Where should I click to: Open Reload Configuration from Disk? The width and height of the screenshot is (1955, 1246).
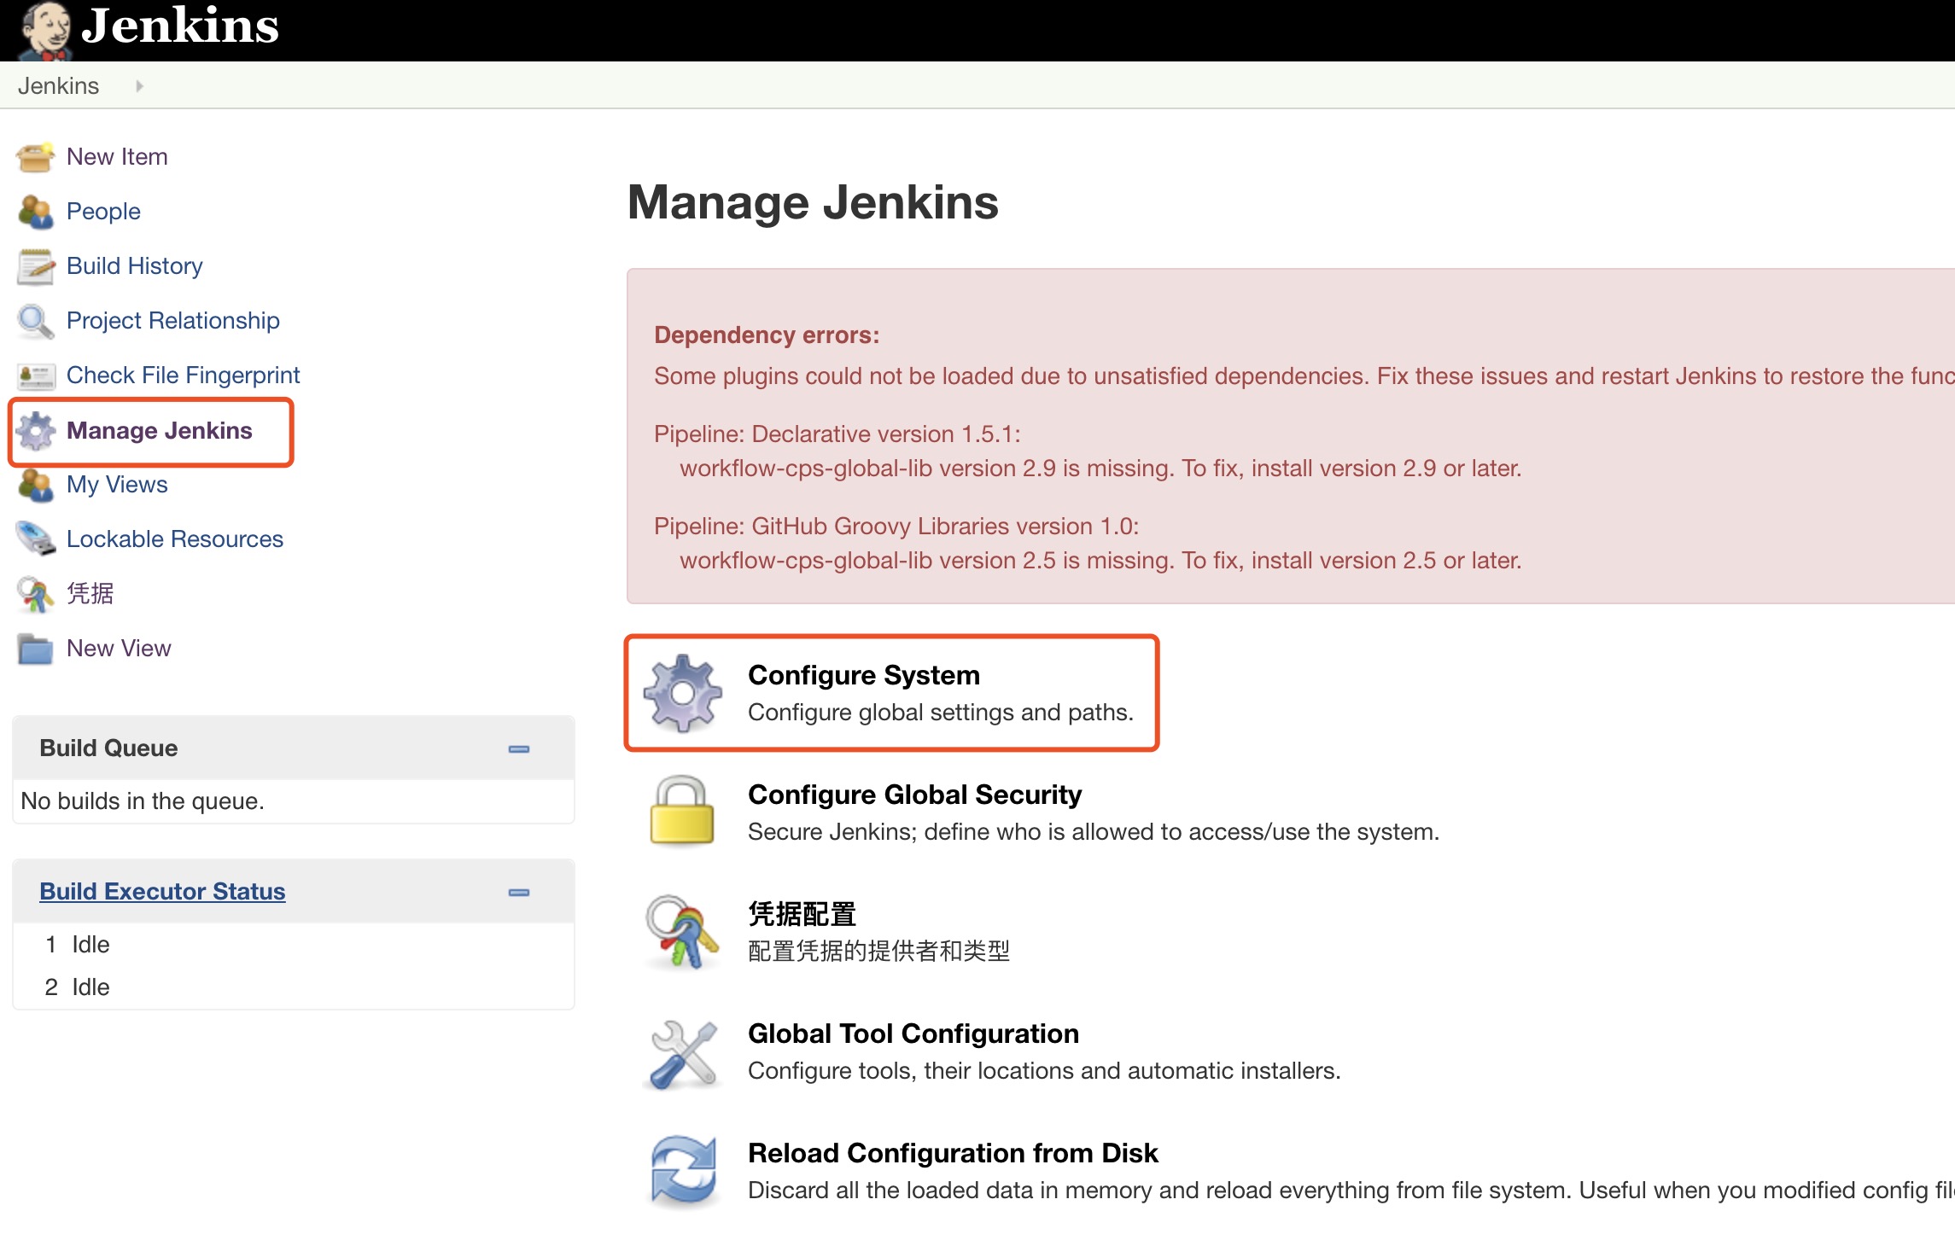953,1153
